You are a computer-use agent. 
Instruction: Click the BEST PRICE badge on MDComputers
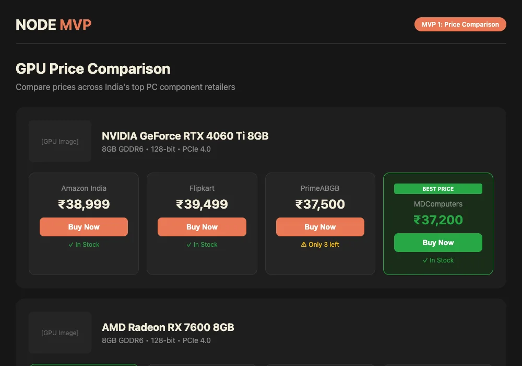(x=438, y=189)
